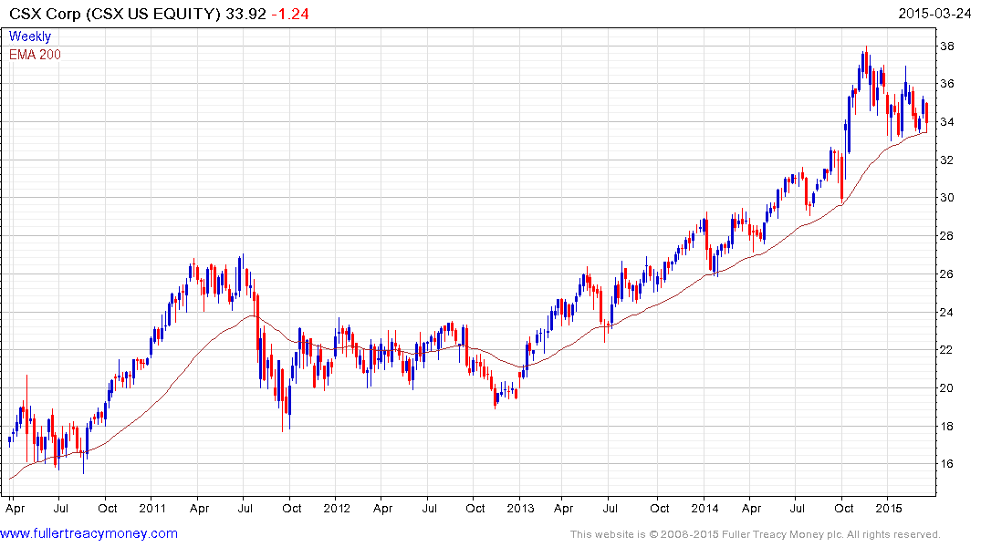Click the 36 price axis label
Image resolution: width=981 pixels, height=547 pixels.
946,84
